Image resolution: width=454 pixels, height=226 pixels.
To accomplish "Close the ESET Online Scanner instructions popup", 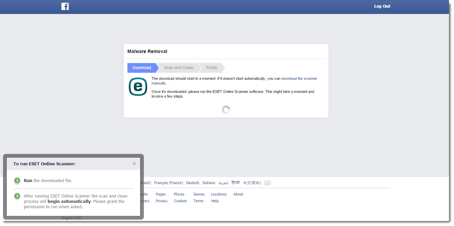I will (x=134, y=164).
